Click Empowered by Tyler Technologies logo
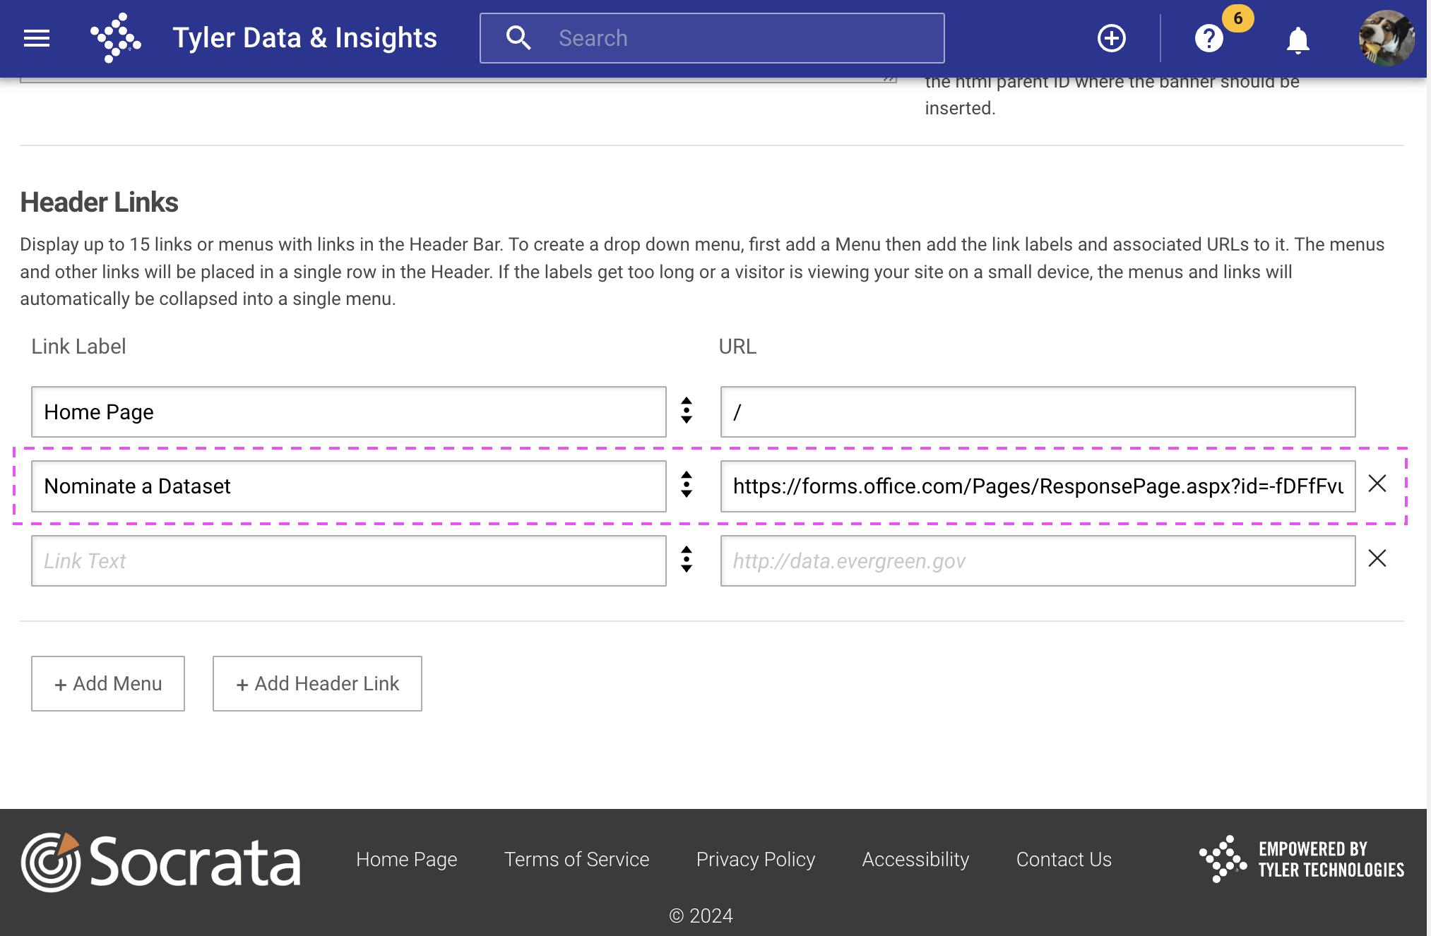This screenshot has width=1431, height=936. (x=1302, y=859)
